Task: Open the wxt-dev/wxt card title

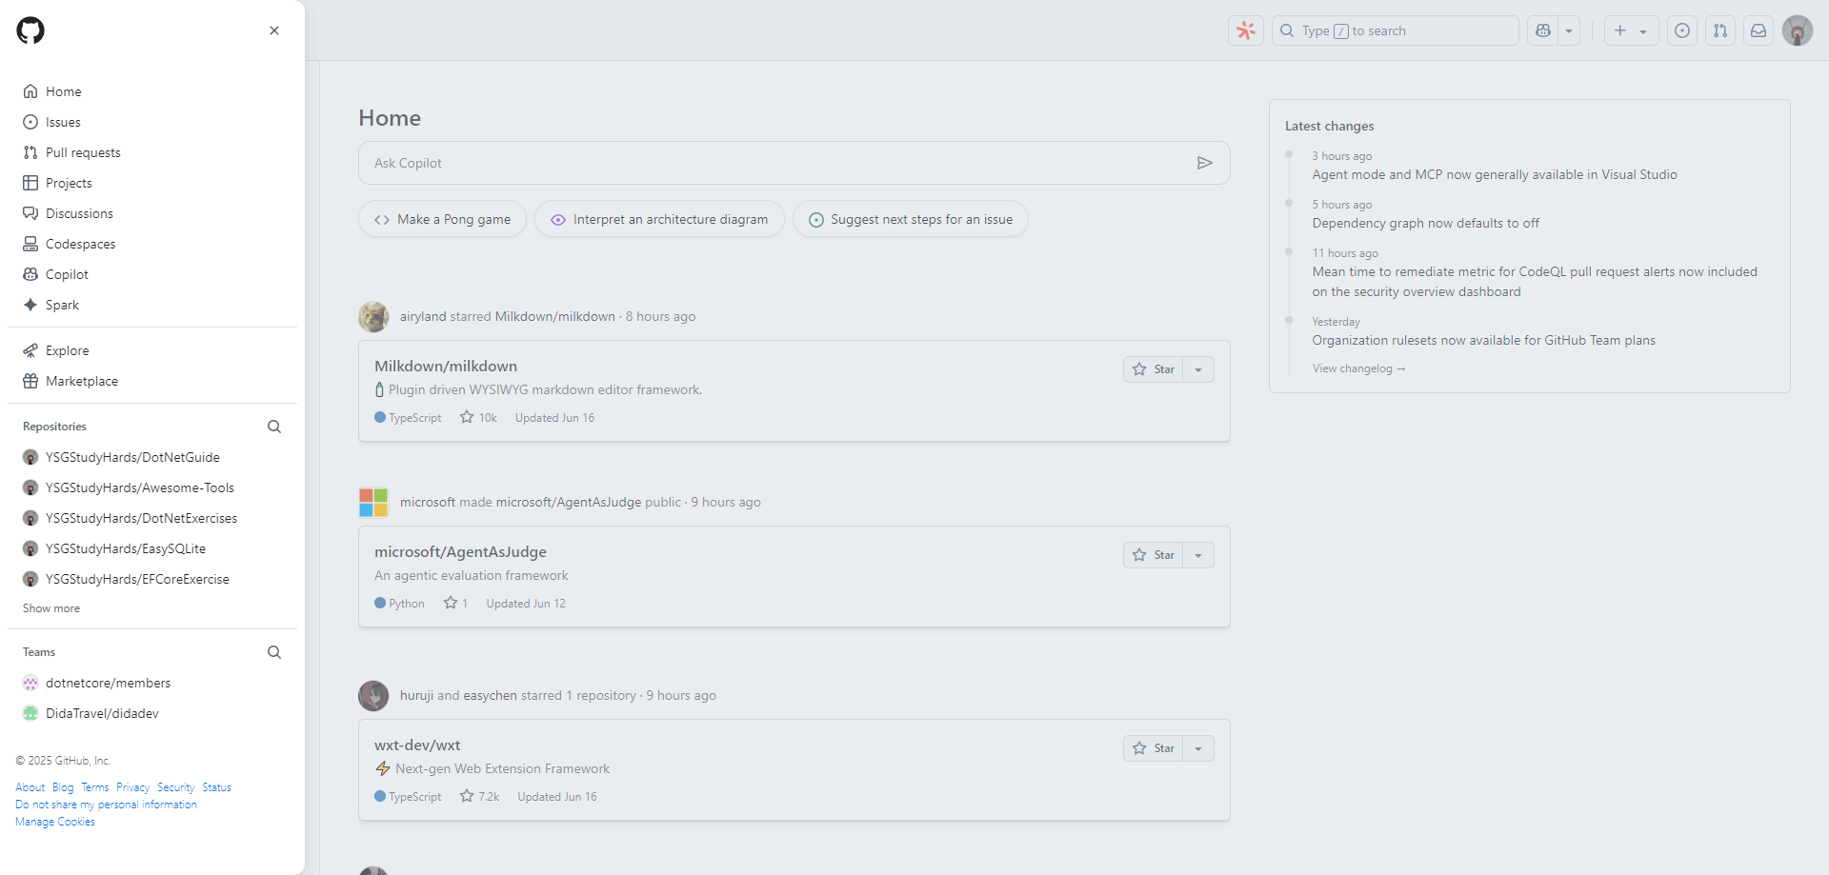Action: (x=417, y=746)
